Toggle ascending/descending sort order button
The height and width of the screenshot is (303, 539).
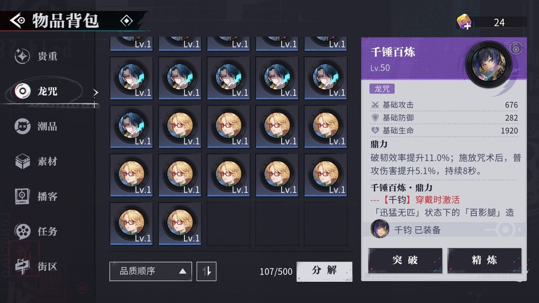pyautogui.click(x=206, y=271)
